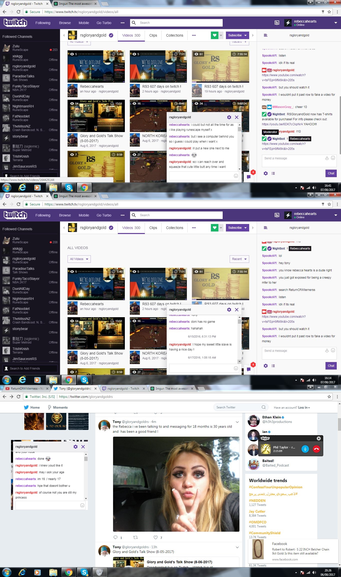Open the chevron menu on Tony's 13h tweet
The width and height of the screenshot is (341, 577).
pos(237,547)
